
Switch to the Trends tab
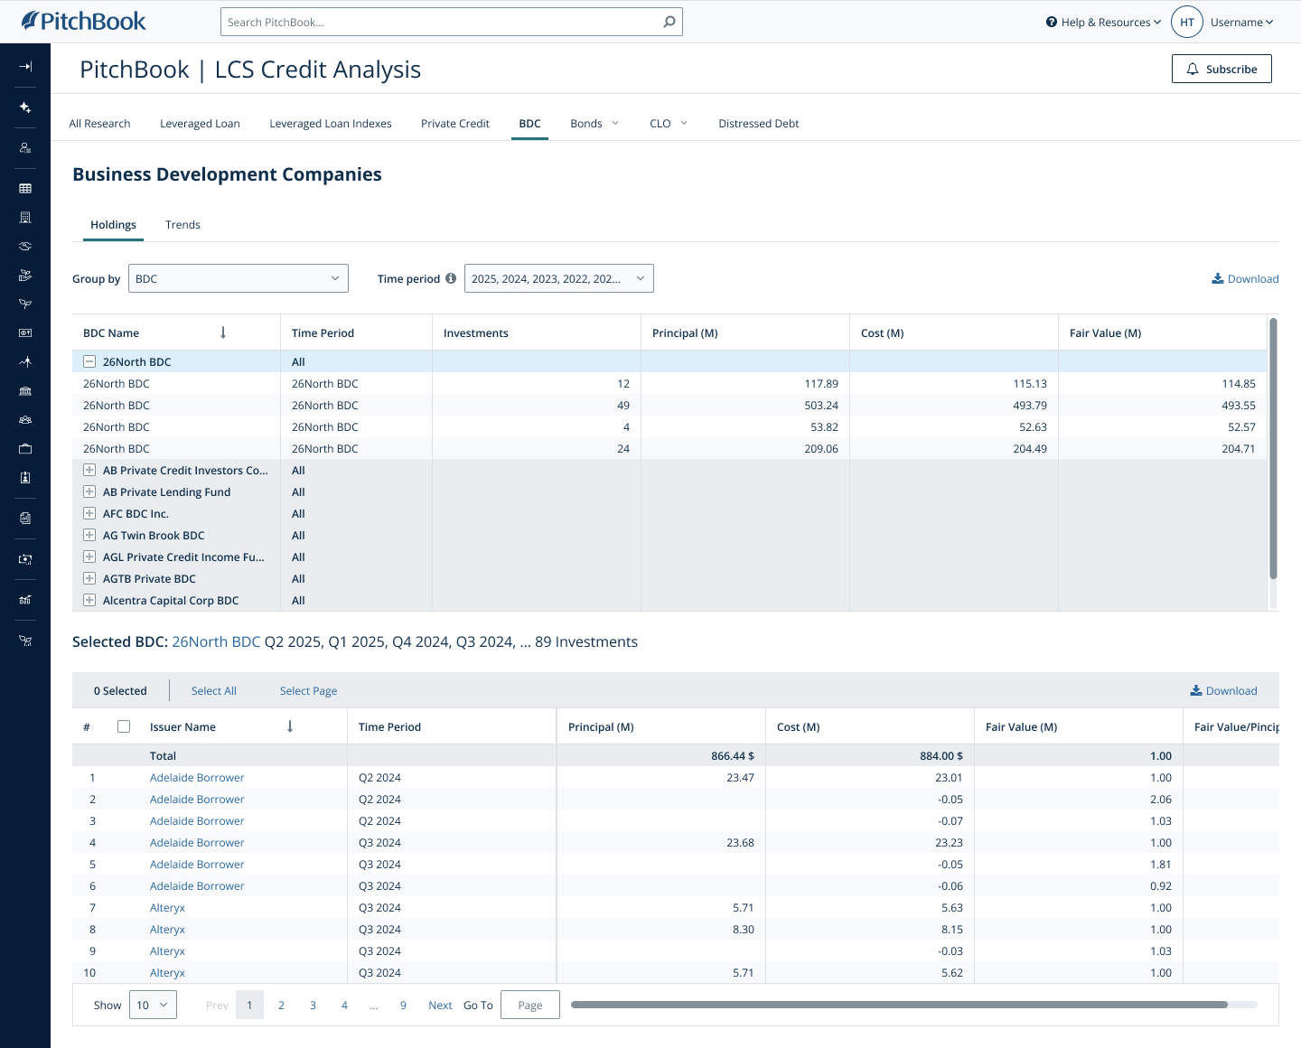(x=183, y=224)
